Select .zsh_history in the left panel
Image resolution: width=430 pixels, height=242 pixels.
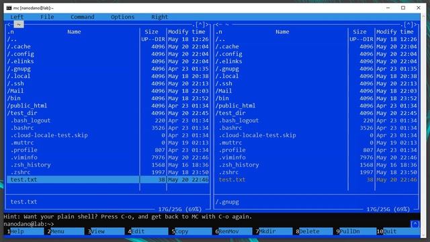107,165
